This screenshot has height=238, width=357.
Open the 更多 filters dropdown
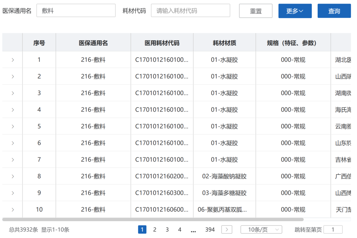coord(295,11)
